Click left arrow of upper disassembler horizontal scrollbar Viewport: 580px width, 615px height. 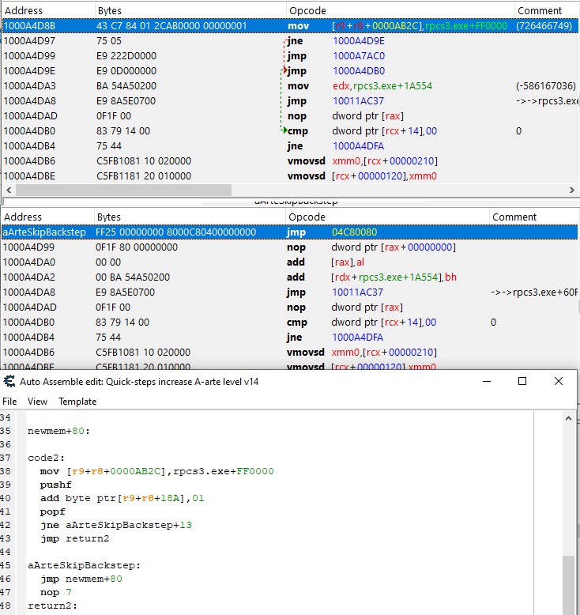click(x=7, y=191)
